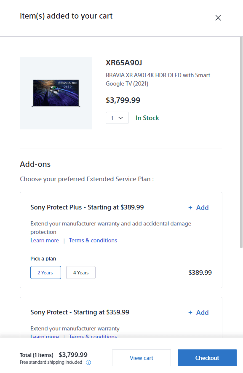Close the added-to-cart dialog
Viewport: 243px width, 373px height.
coord(218,18)
